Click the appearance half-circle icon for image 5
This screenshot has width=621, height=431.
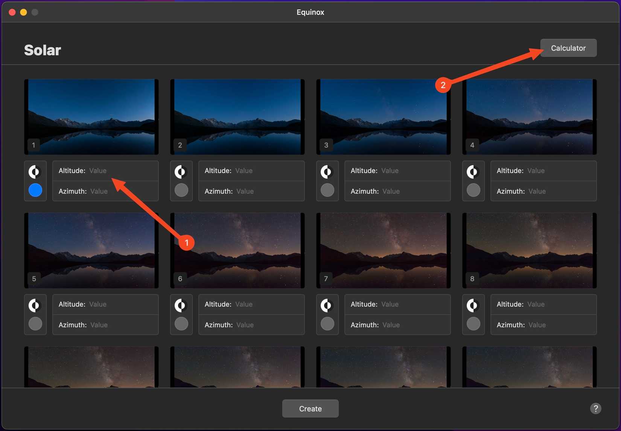[x=35, y=305]
